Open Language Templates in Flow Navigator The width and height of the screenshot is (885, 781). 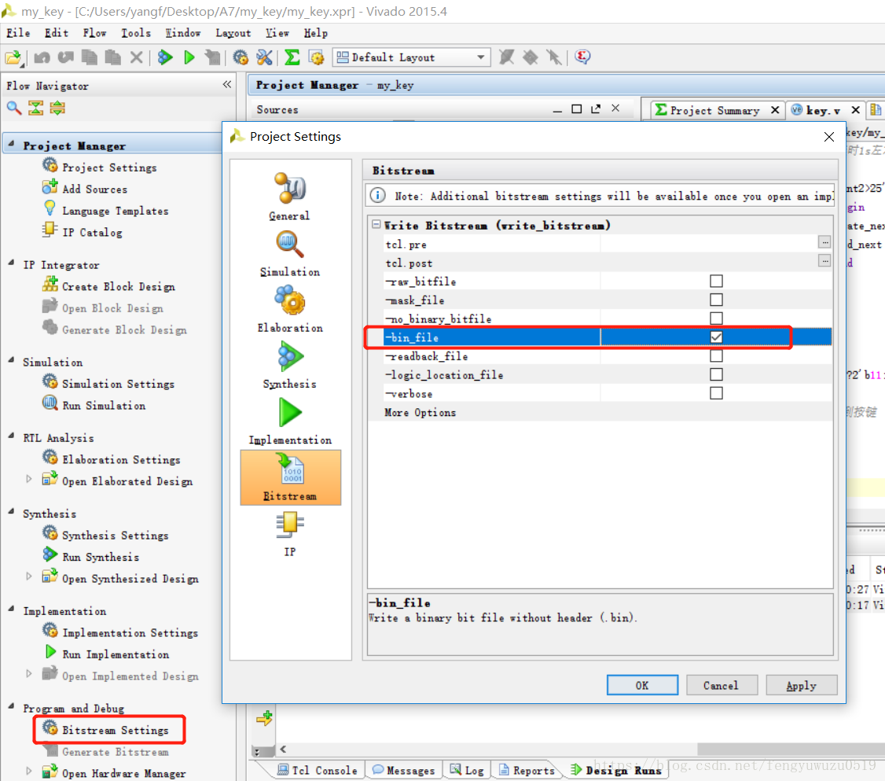tap(106, 210)
